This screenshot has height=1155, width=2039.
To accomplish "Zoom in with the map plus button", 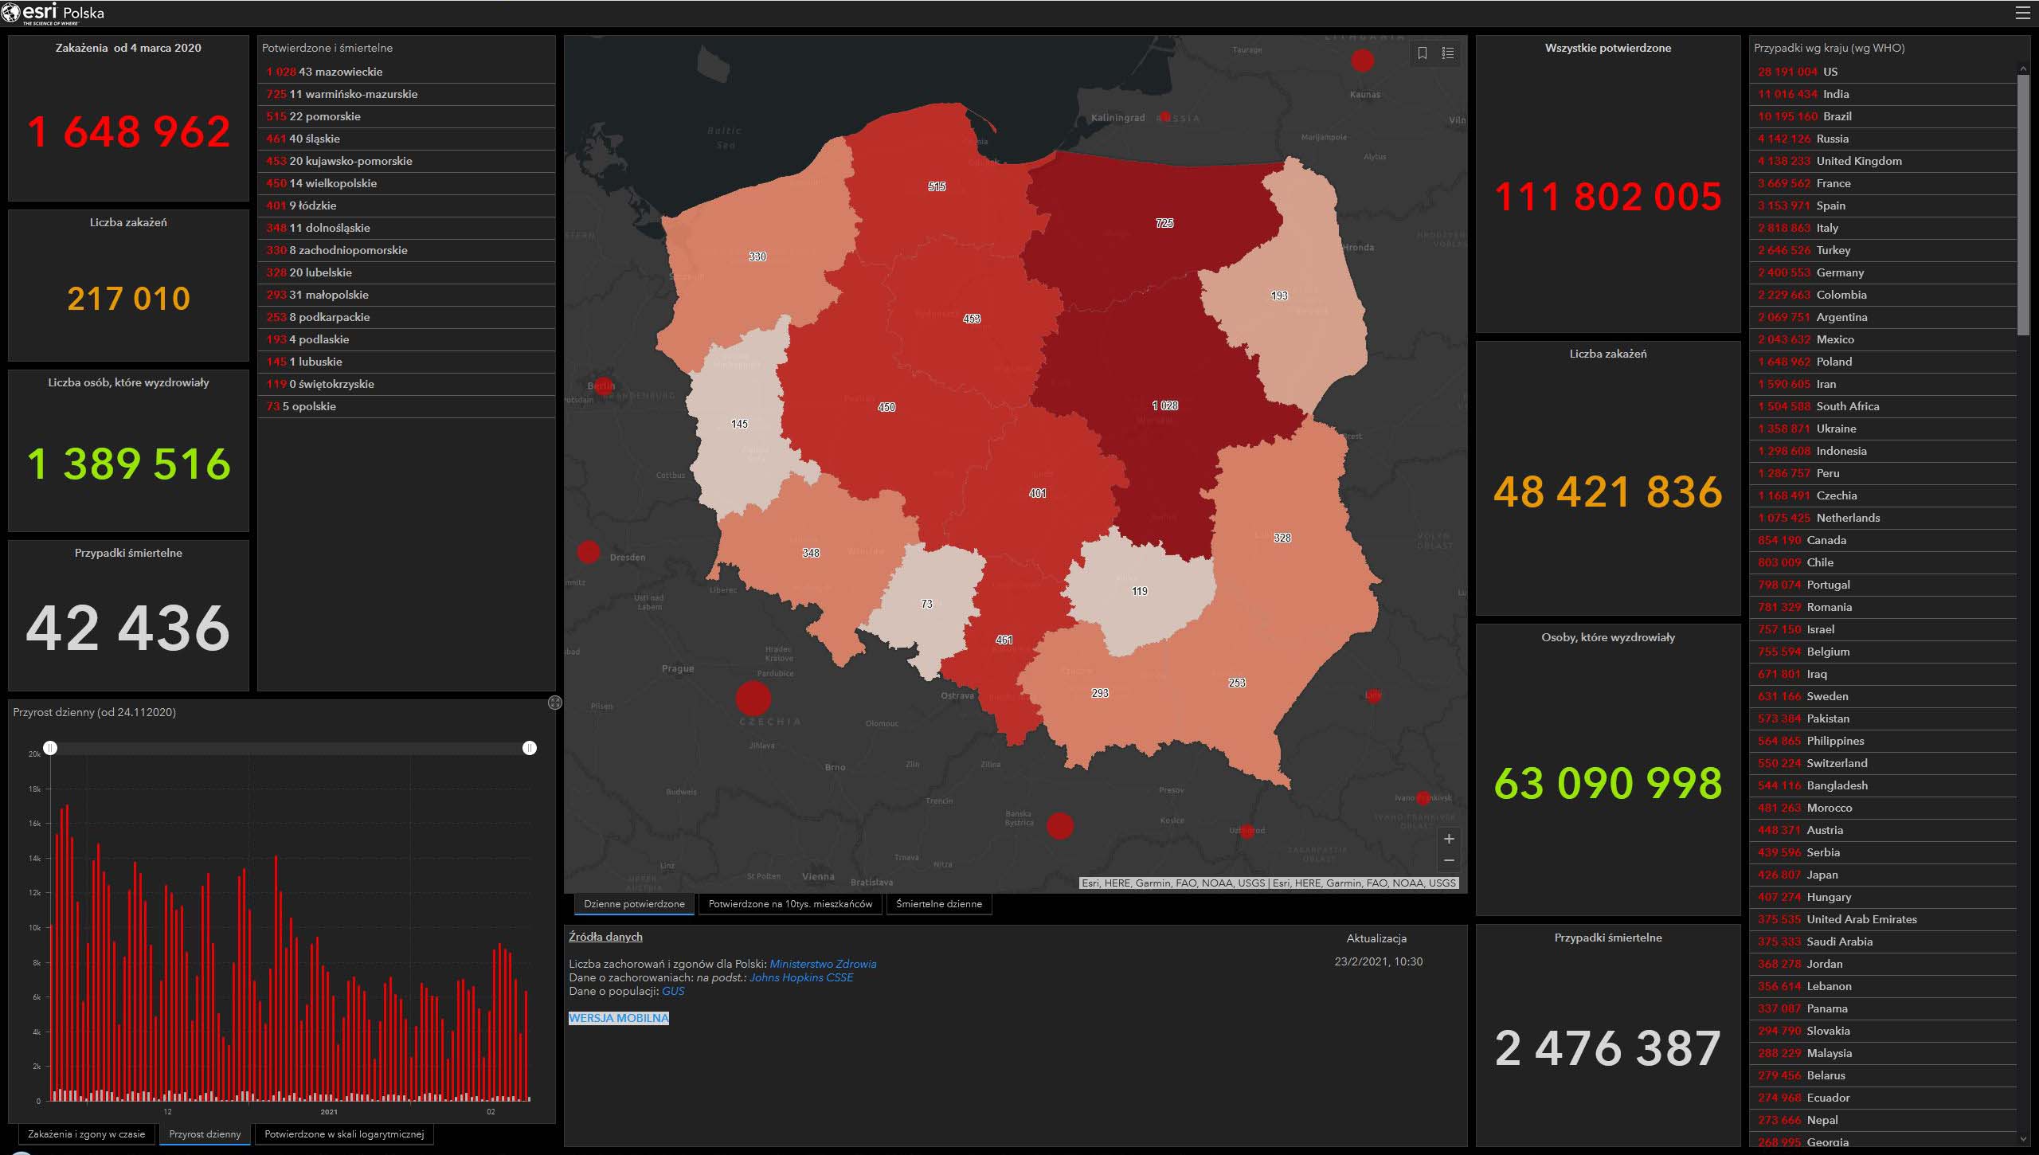I will [x=1449, y=839].
